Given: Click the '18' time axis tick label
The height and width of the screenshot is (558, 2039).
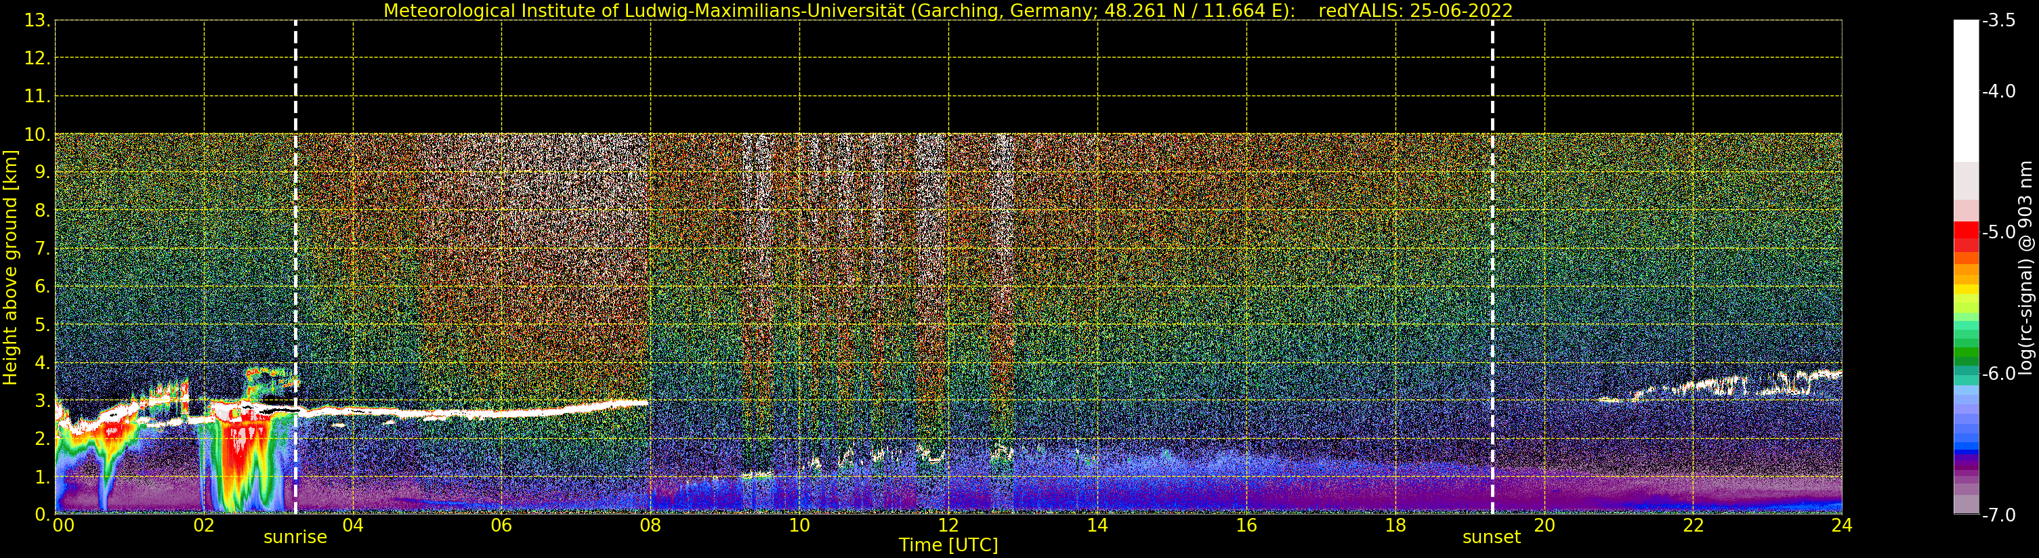Looking at the screenshot, I should (x=1395, y=525).
